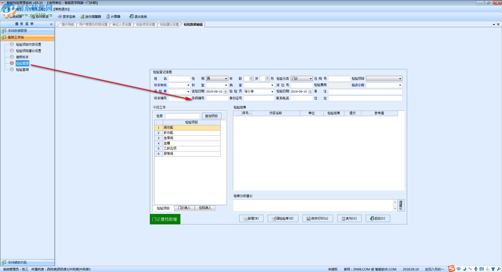Switch to the 门诊病人 tab
Viewport: 502px width, 272px height.
[x=184, y=208]
